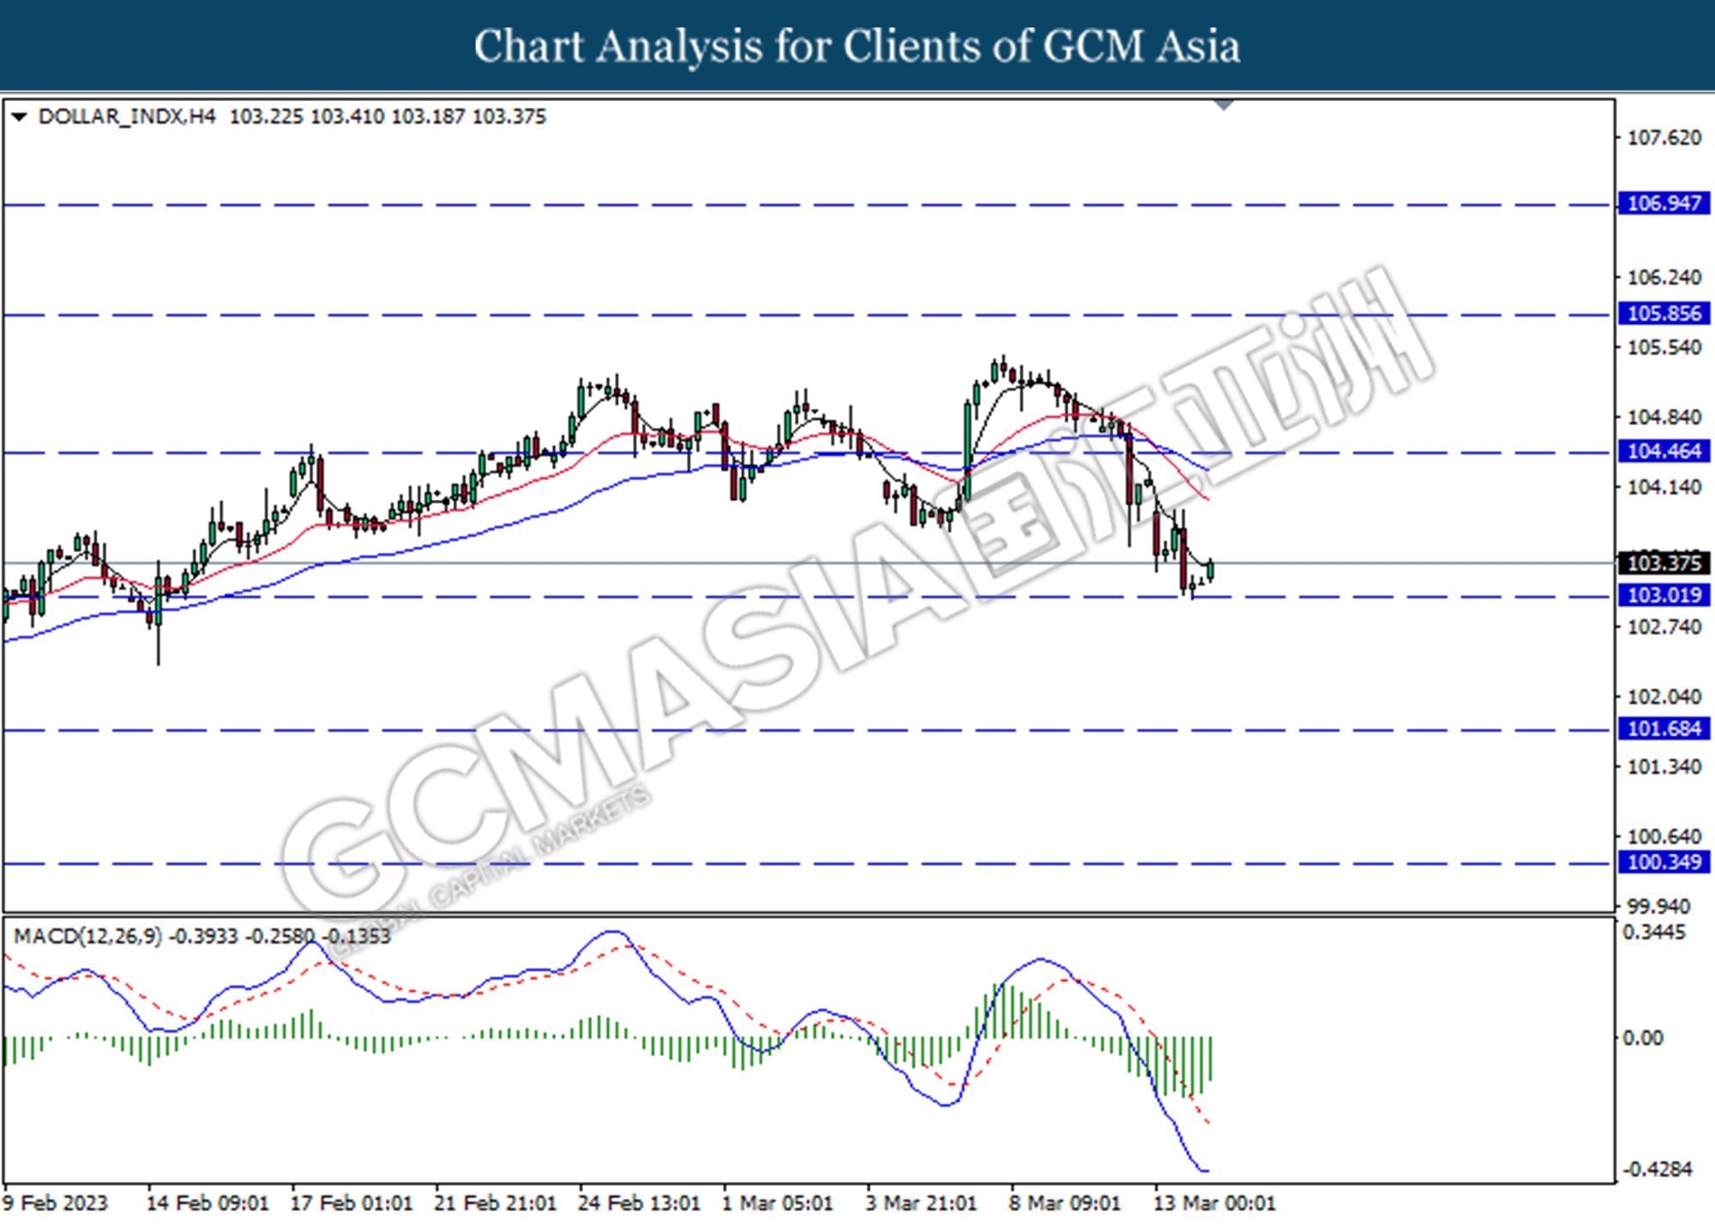
Task: Select the 105.540 price axis value
Action: (x=1664, y=347)
